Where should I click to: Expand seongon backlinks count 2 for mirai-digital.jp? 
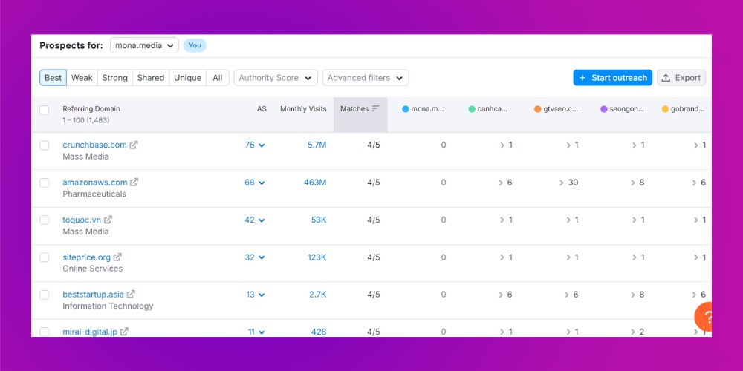[x=637, y=332]
